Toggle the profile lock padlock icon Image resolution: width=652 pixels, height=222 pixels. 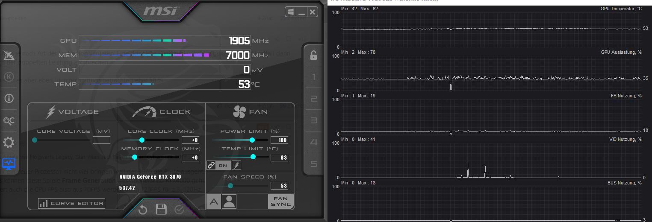[x=313, y=55]
